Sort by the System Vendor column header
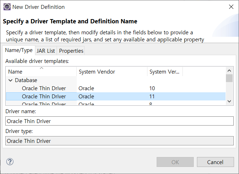This screenshot has width=239, height=174. click(x=112, y=72)
